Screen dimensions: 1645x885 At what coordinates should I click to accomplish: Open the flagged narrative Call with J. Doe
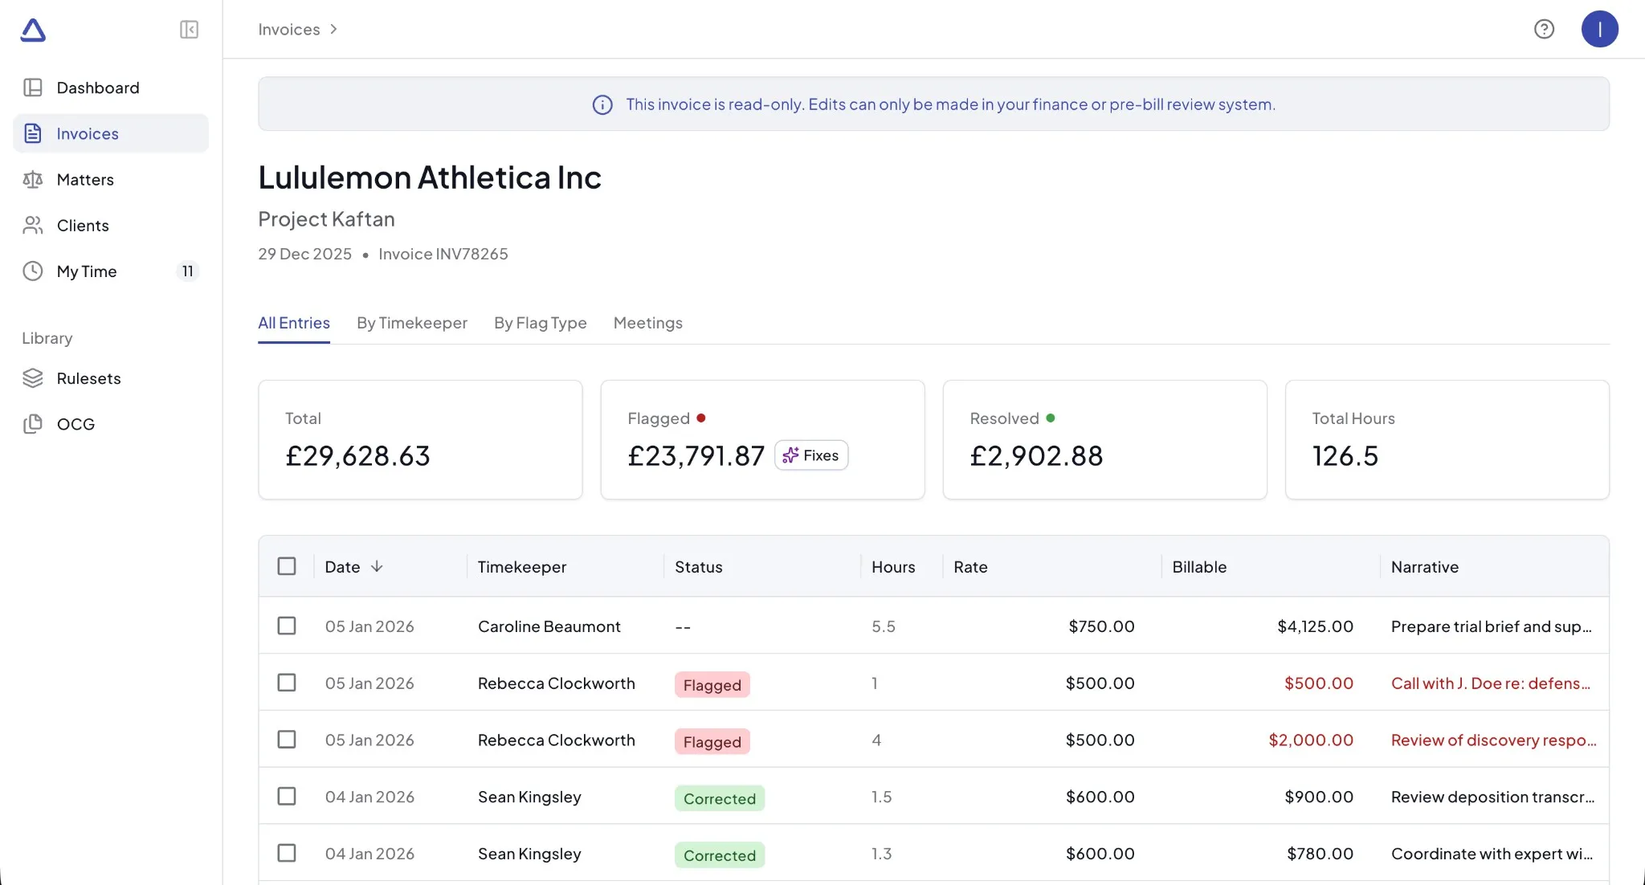pyautogui.click(x=1491, y=683)
